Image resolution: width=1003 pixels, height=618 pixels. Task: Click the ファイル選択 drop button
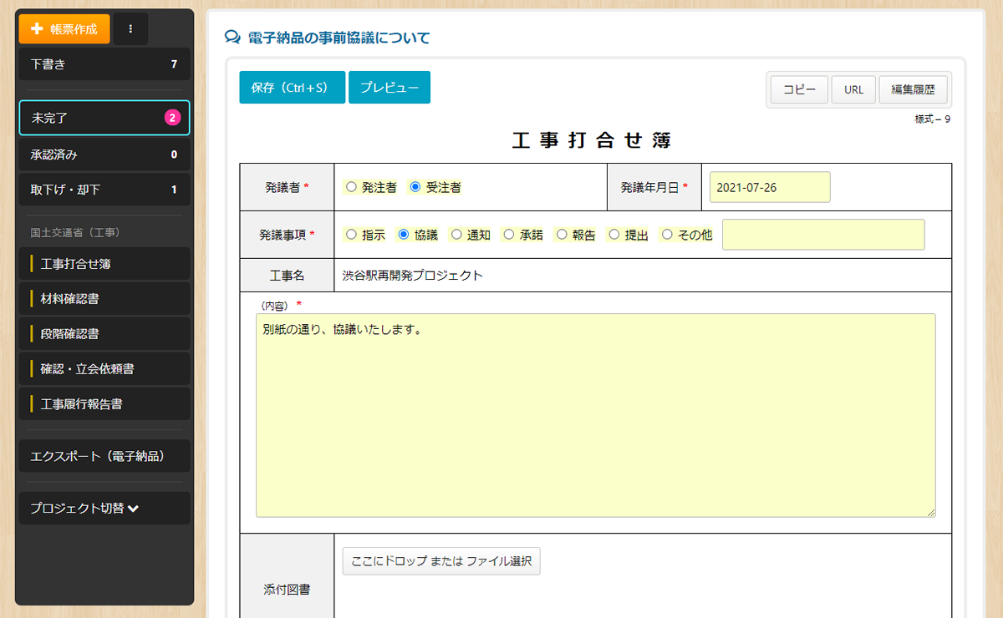[441, 561]
